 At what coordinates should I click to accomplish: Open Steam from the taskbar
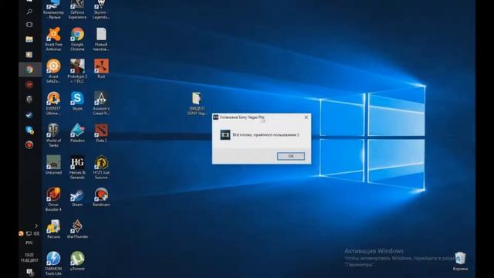(29, 115)
